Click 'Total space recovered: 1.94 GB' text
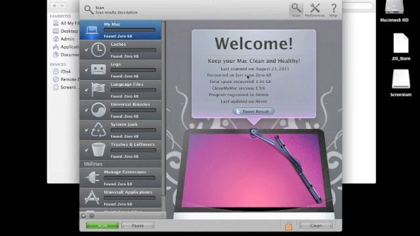 click(x=240, y=81)
